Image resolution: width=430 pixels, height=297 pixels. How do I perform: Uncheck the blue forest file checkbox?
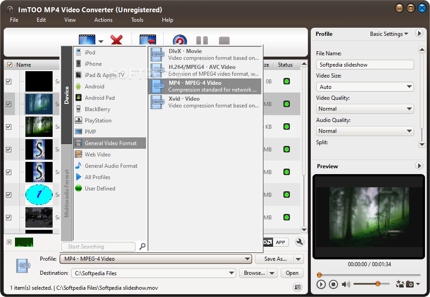pyautogui.click(x=9, y=104)
